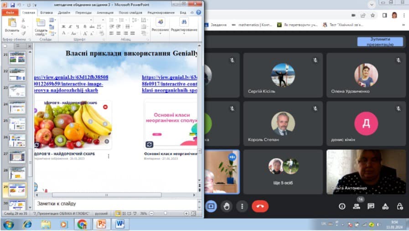
Task: Click fit slide to window icon
Action: [193, 214]
